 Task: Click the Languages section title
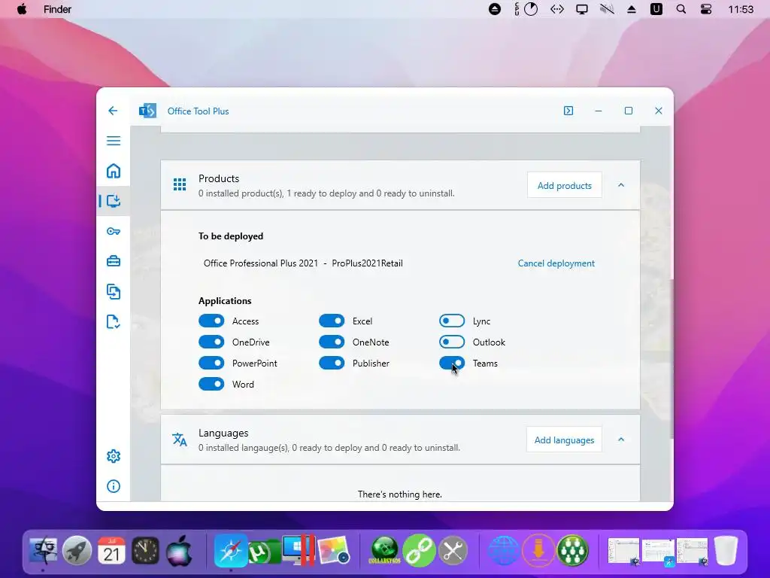click(223, 433)
